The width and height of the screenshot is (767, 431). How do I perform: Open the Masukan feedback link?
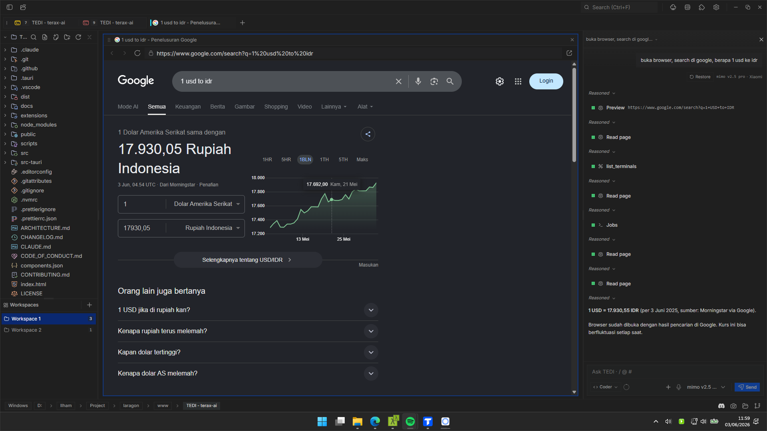(368, 265)
